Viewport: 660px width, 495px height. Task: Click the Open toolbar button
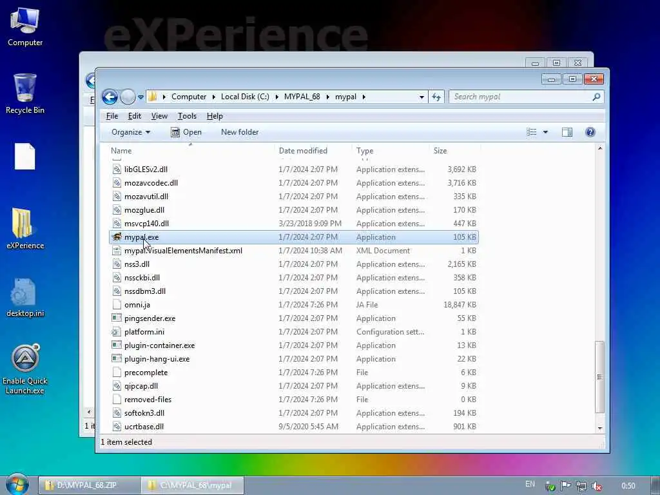pos(186,132)
